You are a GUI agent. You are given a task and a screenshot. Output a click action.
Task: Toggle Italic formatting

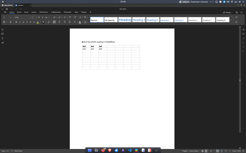point(20,22)
